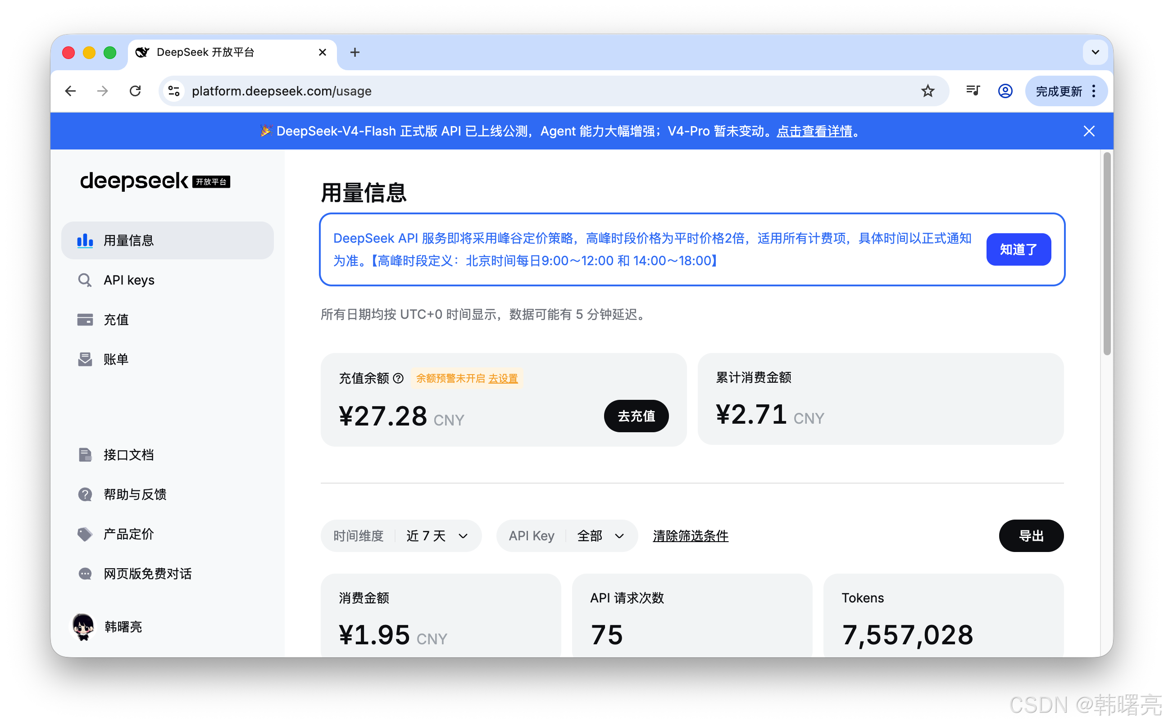1164x724 pixels.
Task: Expand the API Key 全部 dropdown
Action: pyautogui.click(x=567, y=535)
